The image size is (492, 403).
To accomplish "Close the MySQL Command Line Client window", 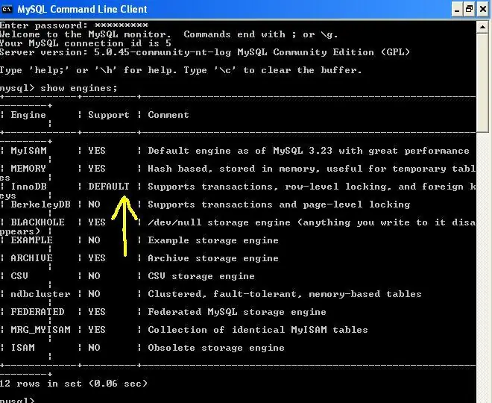I will (x=483, y=10).
